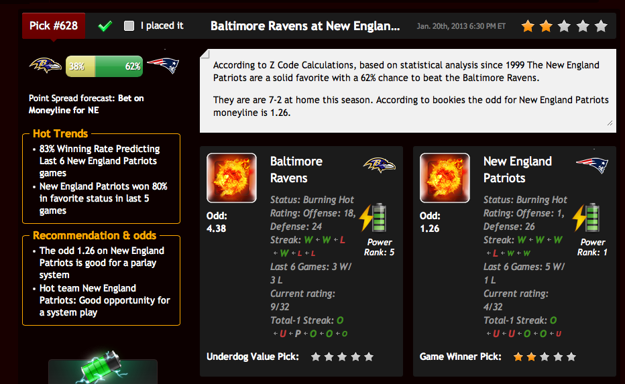Click "83% Winning Rate Predicting" hot trend bullet
Image resolution: width=625 pixels, height=384 pixels.
99,161
